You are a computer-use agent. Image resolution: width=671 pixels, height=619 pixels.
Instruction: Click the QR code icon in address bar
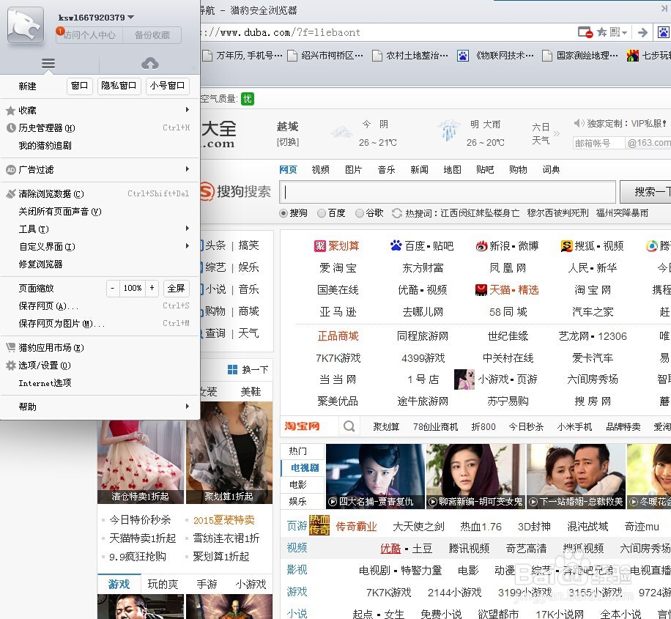tap(615, 32)
